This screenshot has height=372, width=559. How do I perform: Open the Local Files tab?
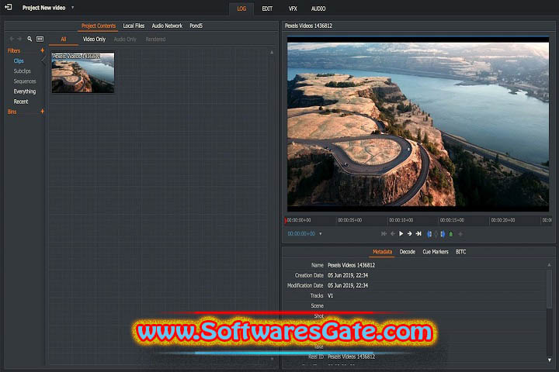(x=134, y=26)
